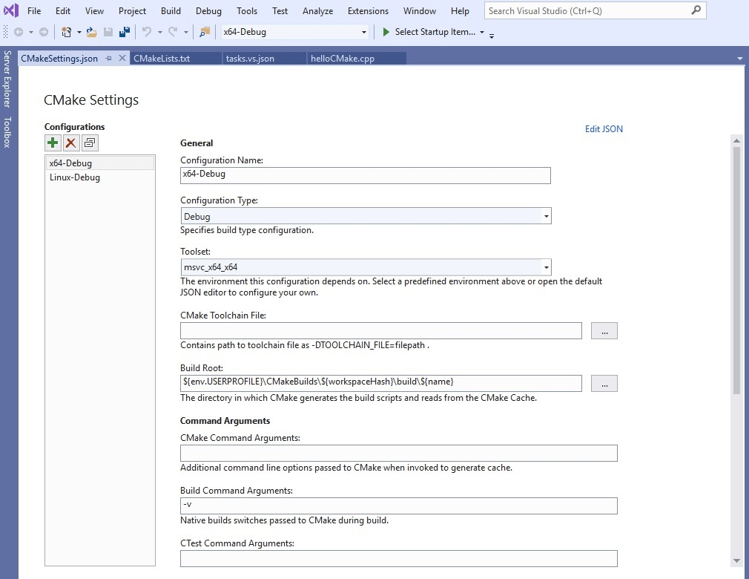Click the Edit JSON link

coord(604,128)
